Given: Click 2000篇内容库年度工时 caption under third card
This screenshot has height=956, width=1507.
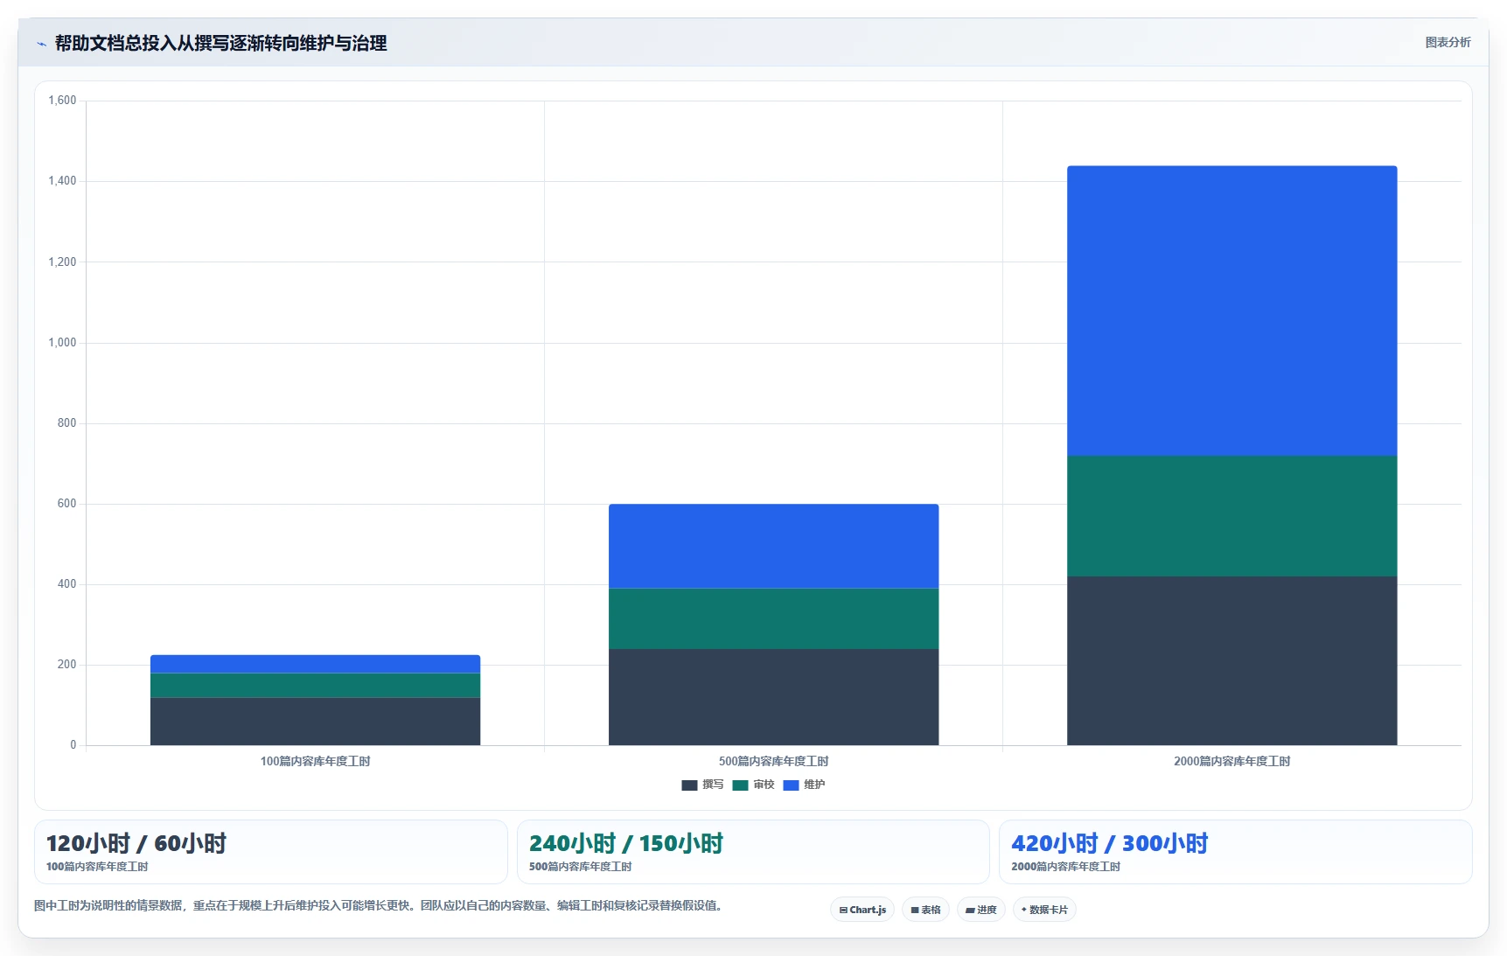Looking at the screenshot, I should click(1065, 867).
